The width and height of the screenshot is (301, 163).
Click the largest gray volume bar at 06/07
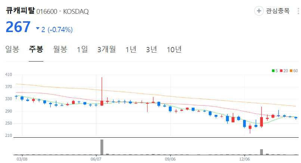tap(102, 147)
